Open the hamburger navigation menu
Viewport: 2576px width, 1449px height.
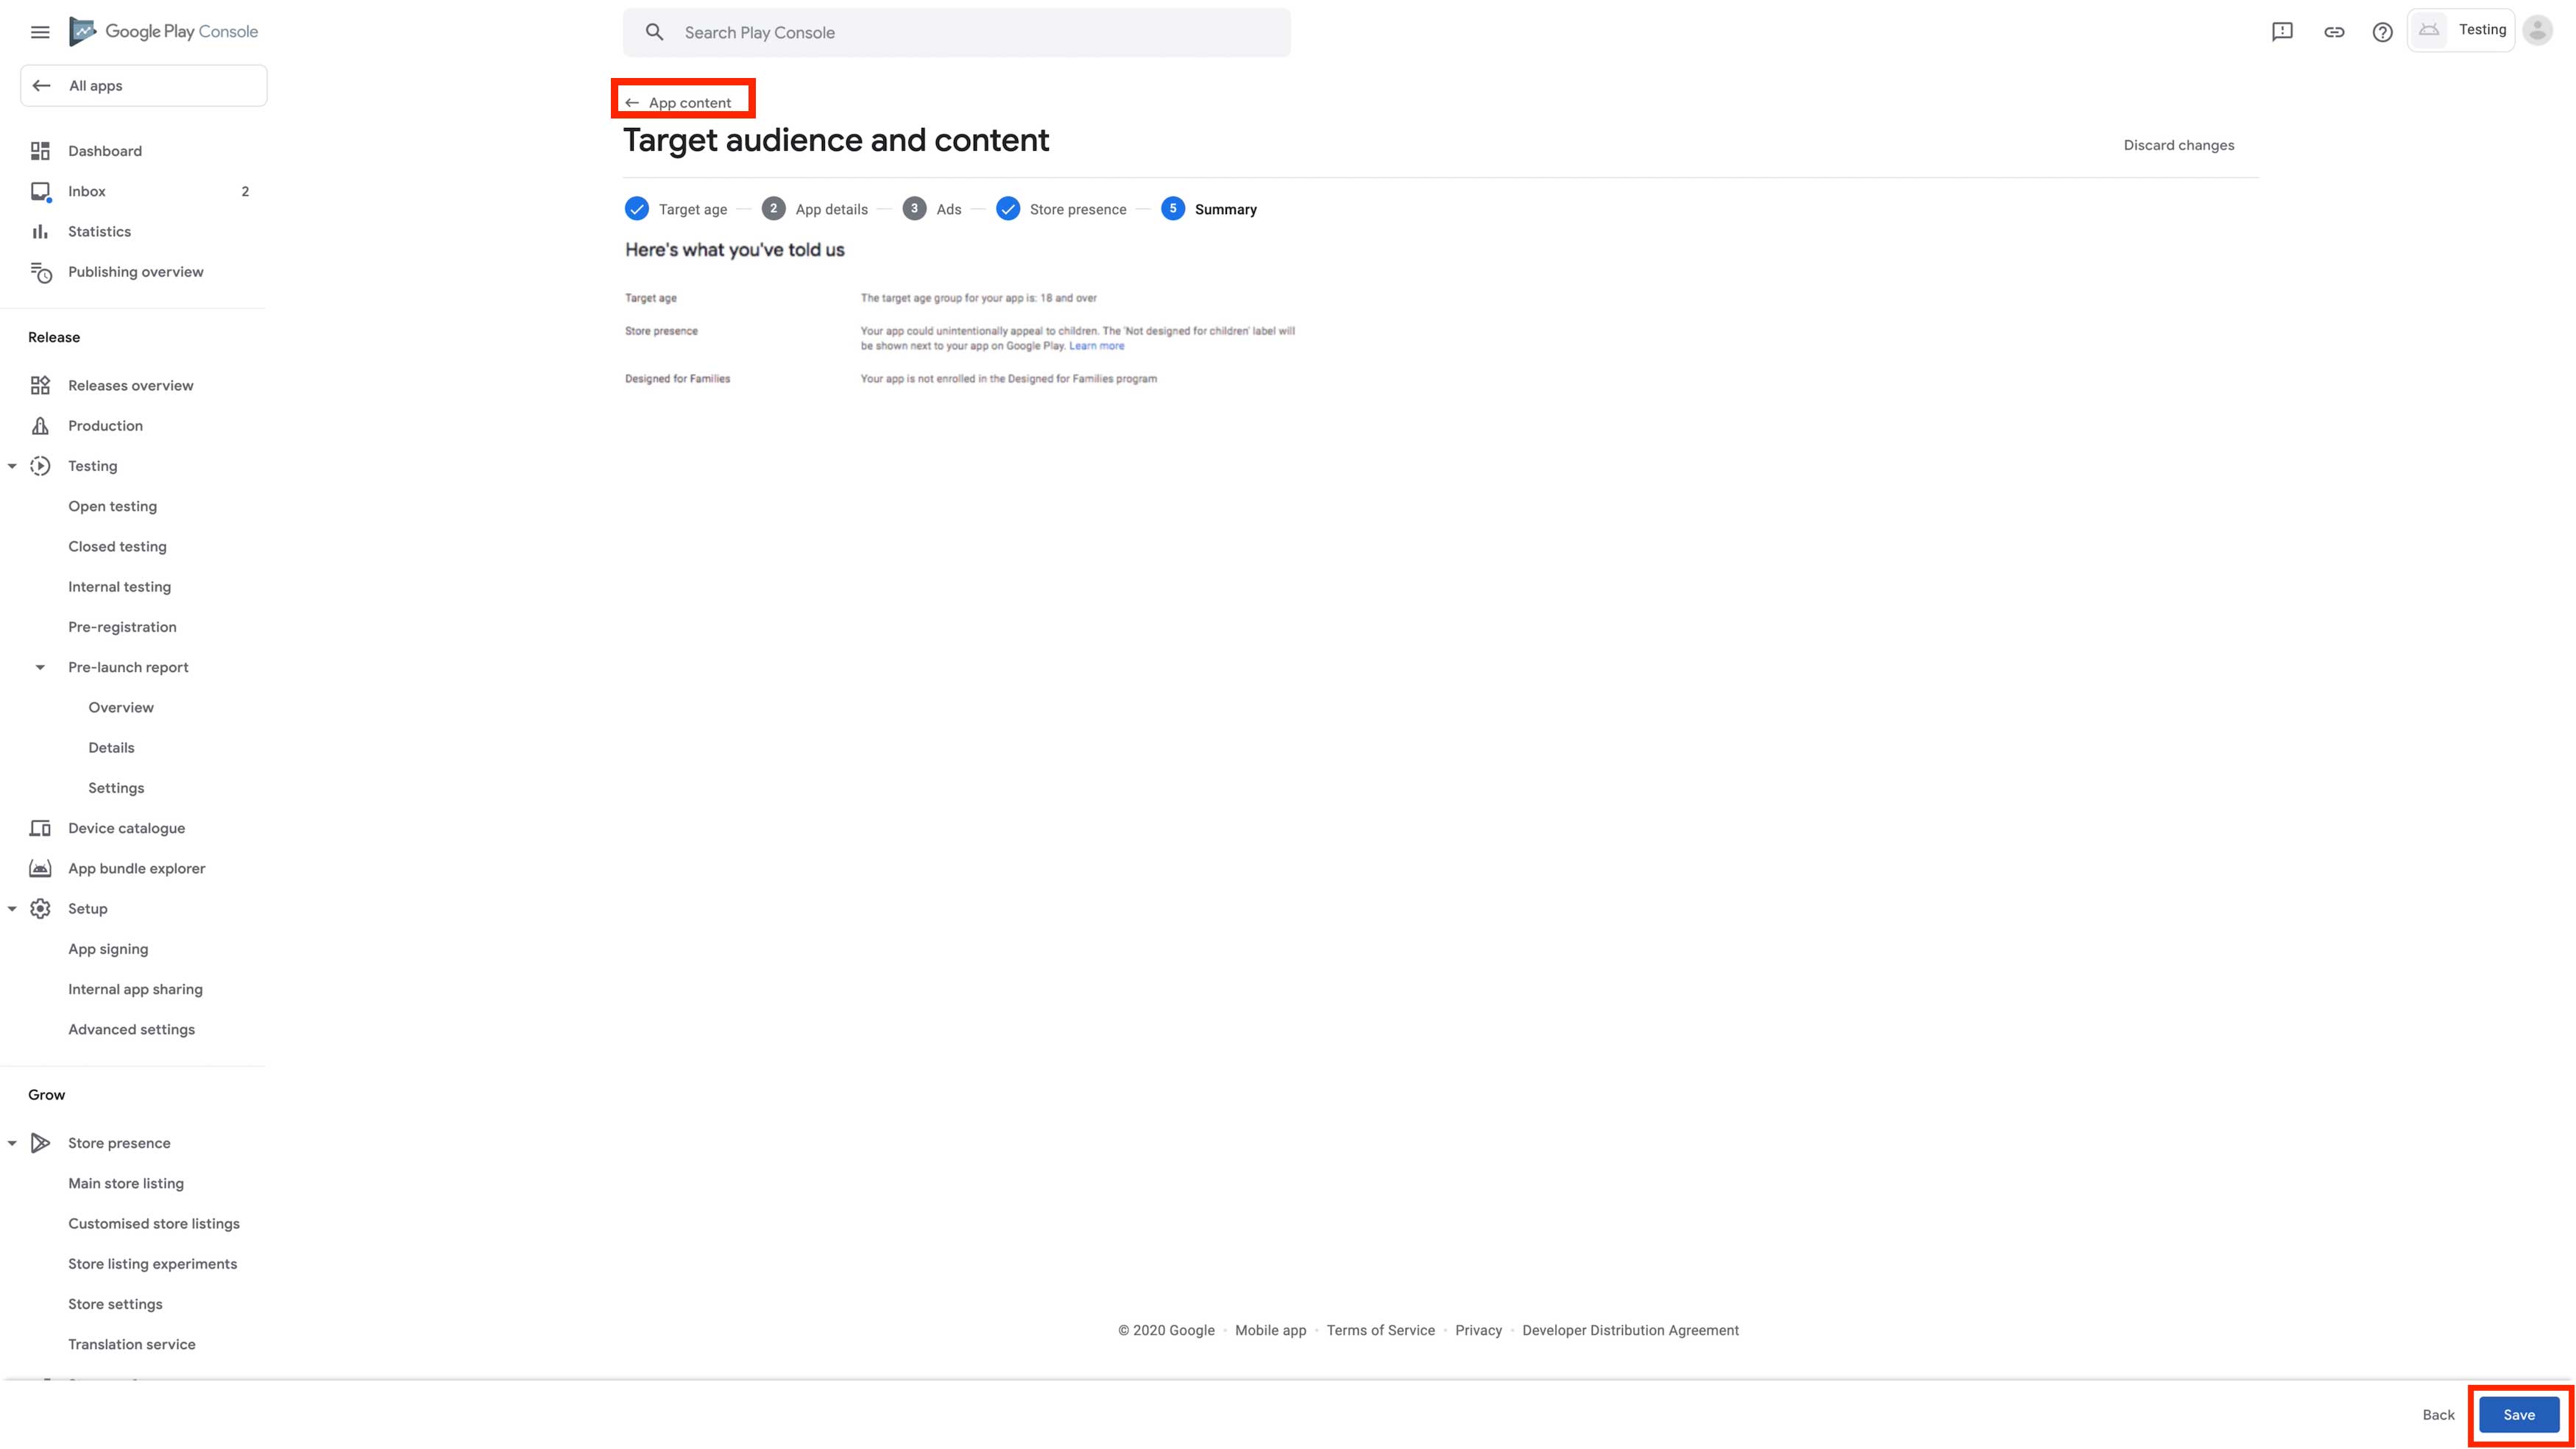pos(40,32)
